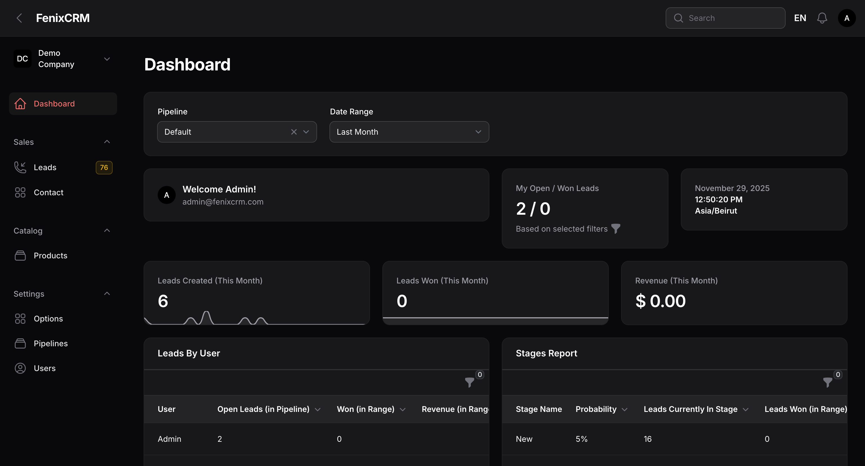Open the user avatar menu in header

pyautogui.click(x=846, y=18)
